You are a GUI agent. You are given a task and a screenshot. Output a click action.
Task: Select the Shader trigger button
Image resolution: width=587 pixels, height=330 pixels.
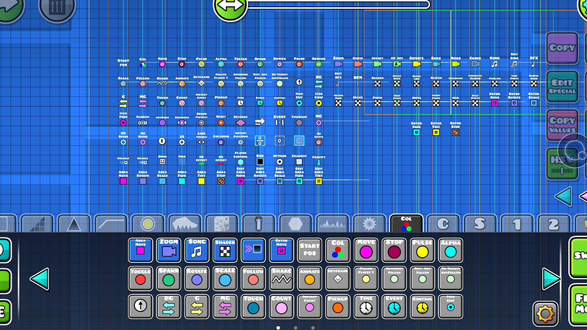tap(225, 250)
